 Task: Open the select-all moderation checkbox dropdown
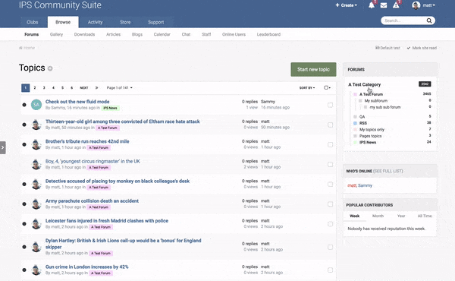point(327,88)
